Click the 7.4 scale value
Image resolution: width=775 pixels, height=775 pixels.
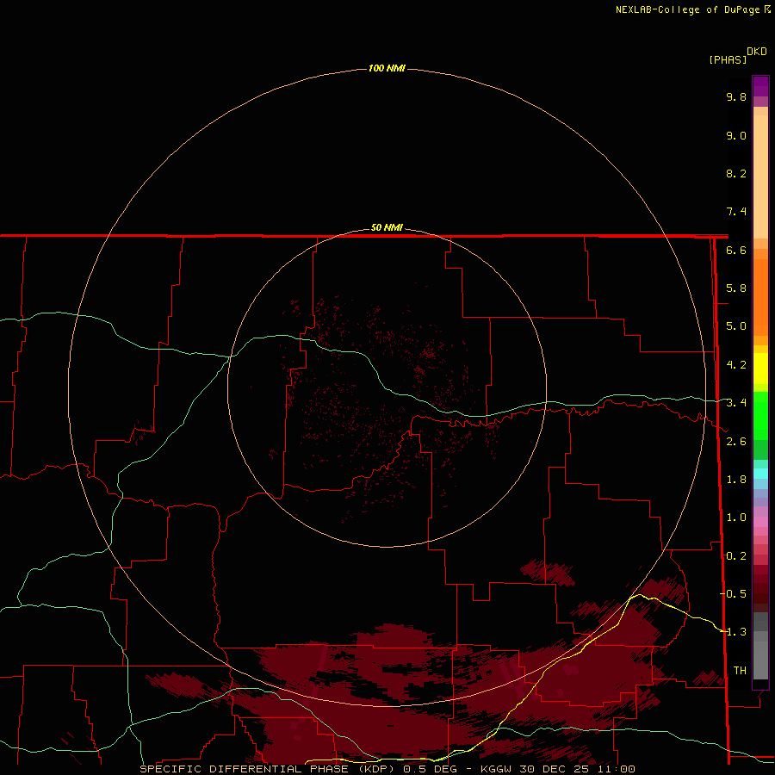pos(736,212)
